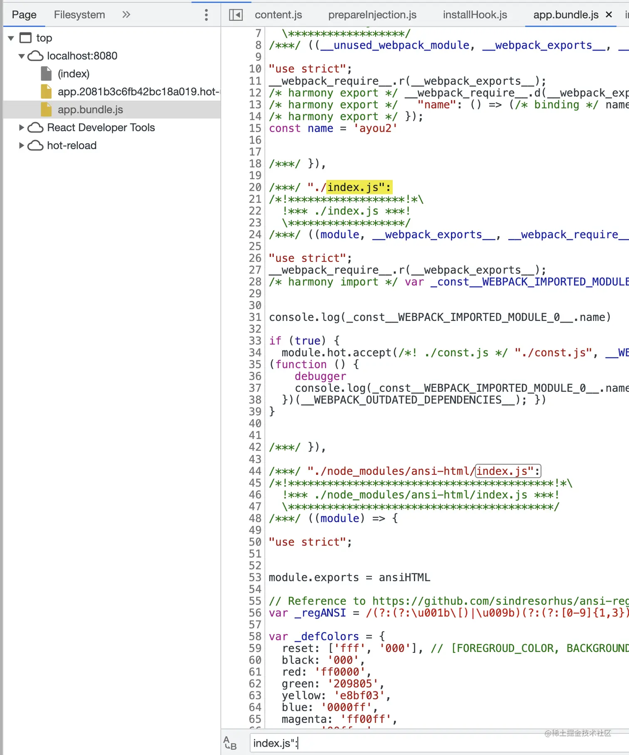
Task: Click line number 36 gutter for debugger
Action: coord(255,376)
